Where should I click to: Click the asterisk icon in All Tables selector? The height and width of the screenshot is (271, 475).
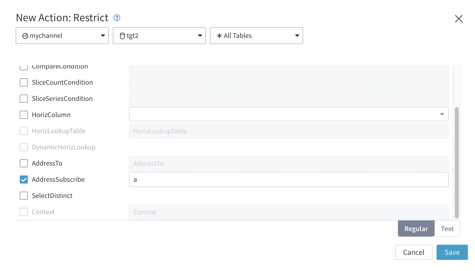(x=219, y=36)
